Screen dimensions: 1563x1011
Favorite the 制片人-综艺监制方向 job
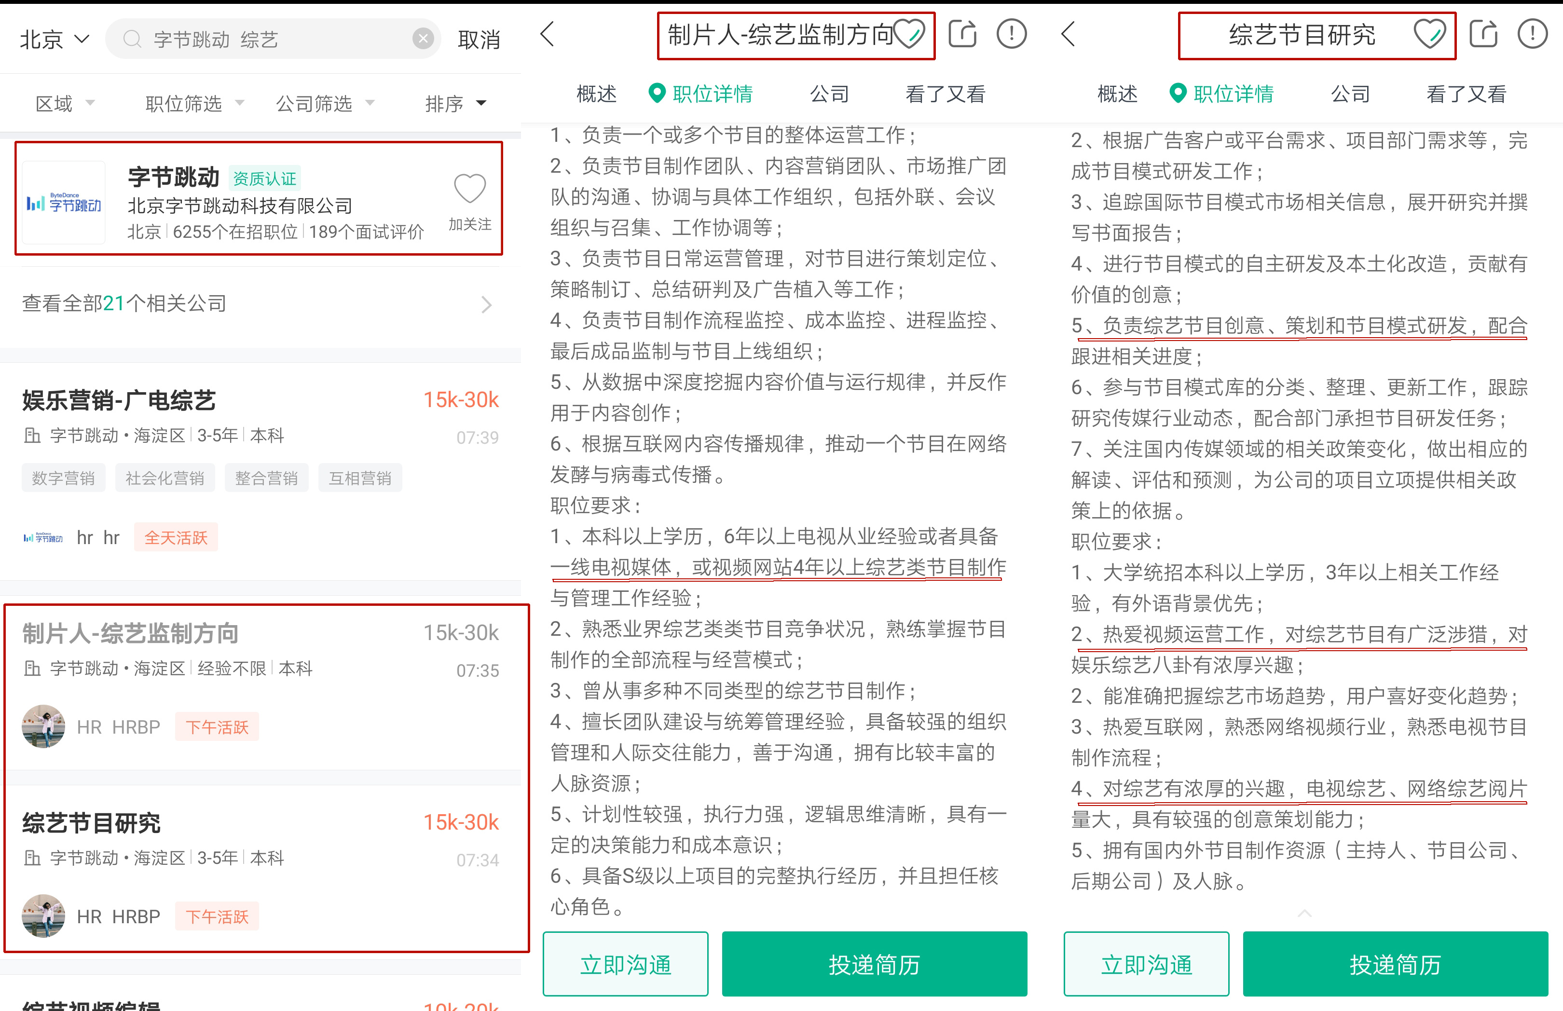910,34
